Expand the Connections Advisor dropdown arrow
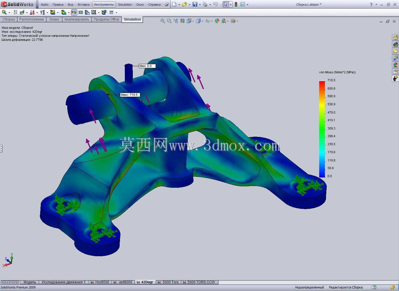This screenshot has height=291, width=399. click(x=47, y=13)
